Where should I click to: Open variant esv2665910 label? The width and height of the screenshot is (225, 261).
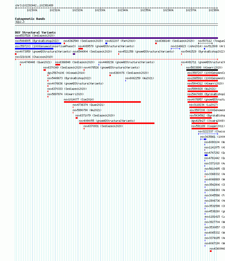click(x=206, y=78)
